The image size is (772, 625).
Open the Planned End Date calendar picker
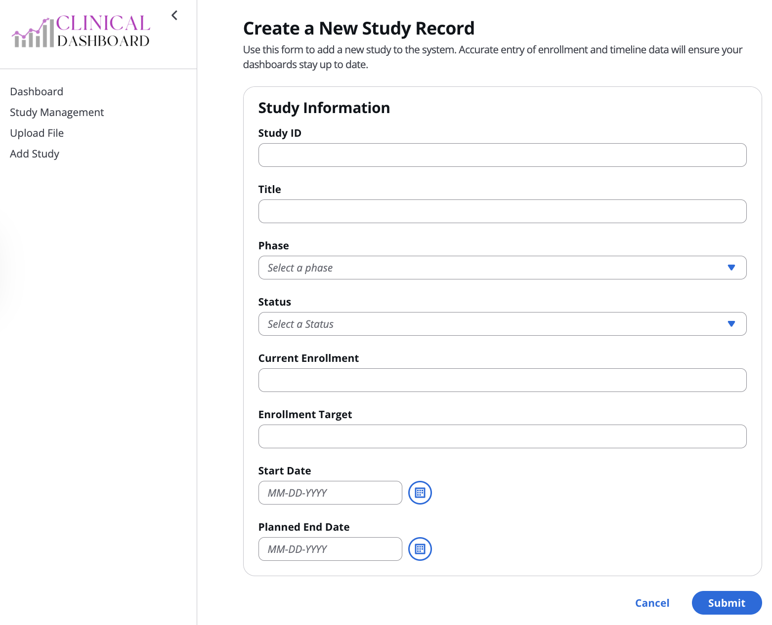pos(420,549)
